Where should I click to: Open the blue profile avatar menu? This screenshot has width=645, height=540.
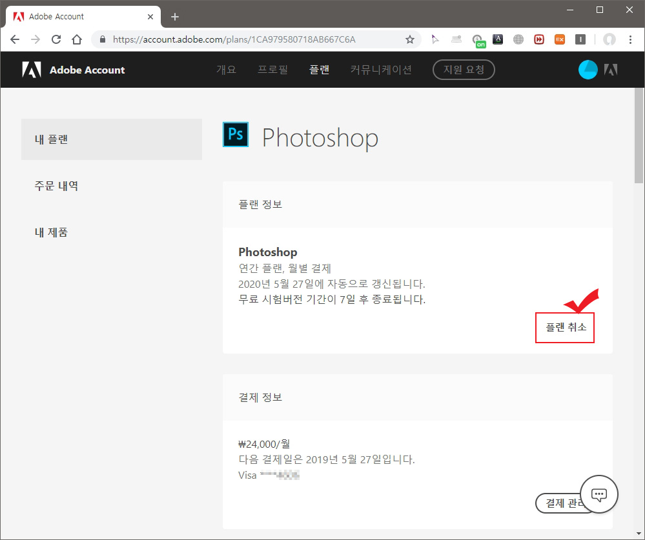pyautogui.click(x=588, y=70)
